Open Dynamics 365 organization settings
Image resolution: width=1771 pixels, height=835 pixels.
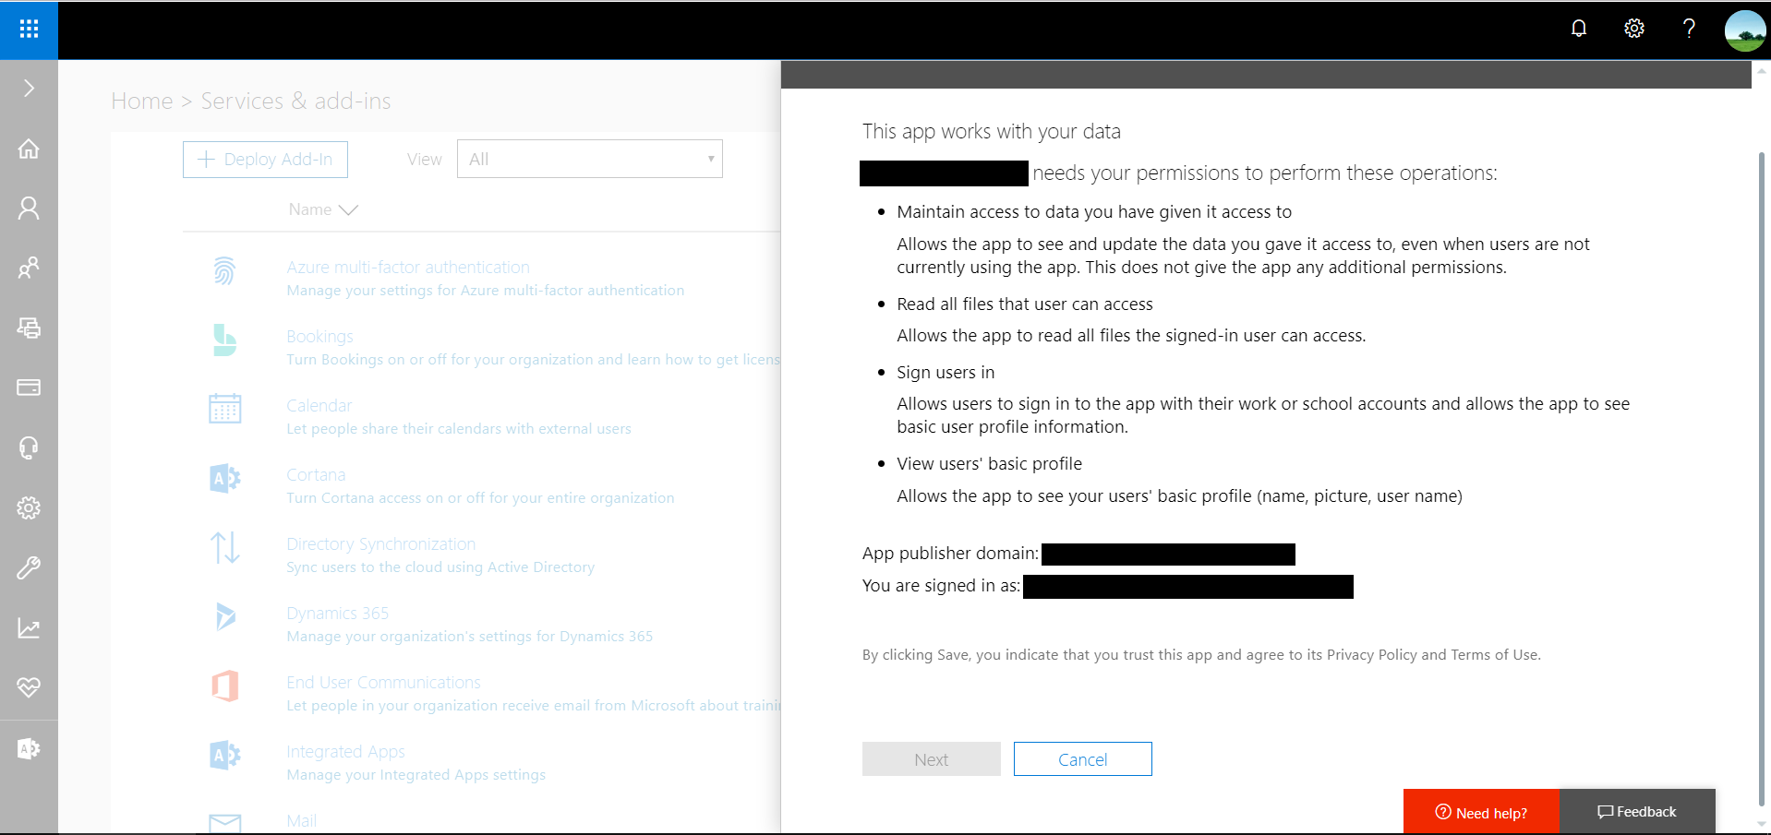coord(336,613)
